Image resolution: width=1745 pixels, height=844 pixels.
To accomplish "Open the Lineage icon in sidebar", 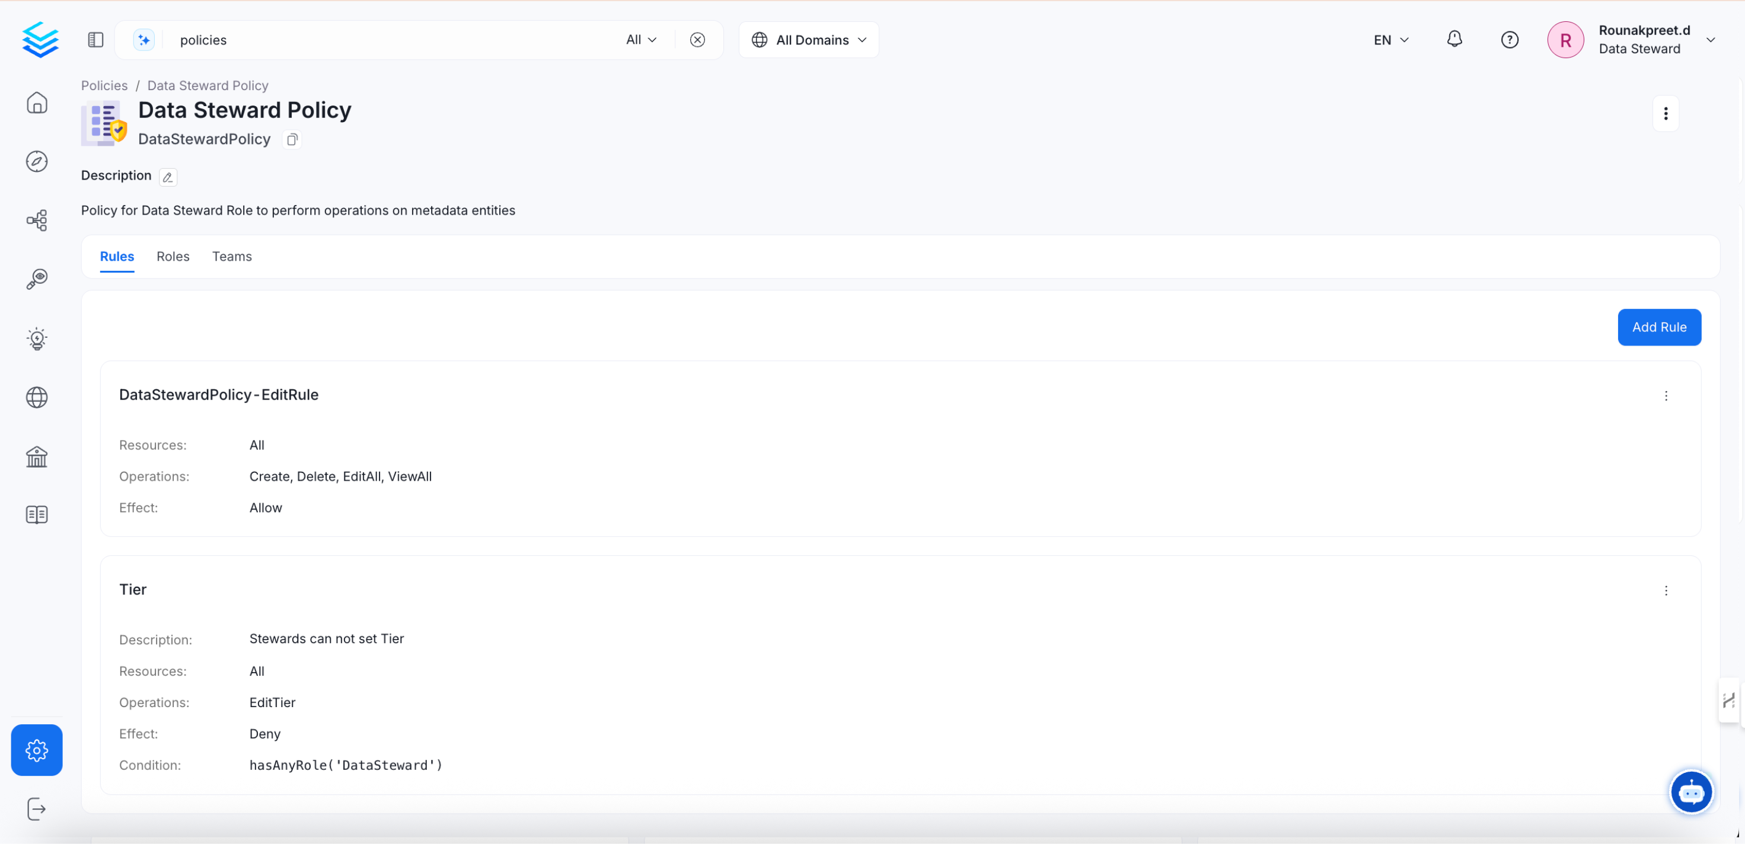I will [x=37, y=220].
